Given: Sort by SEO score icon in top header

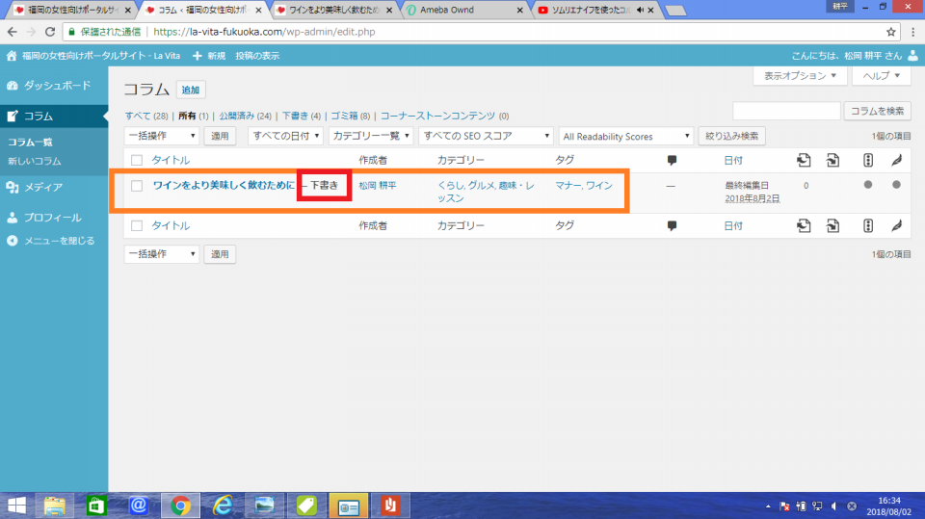Looking at the screenshot, I should pyautogui.click(x=868, y=160).
